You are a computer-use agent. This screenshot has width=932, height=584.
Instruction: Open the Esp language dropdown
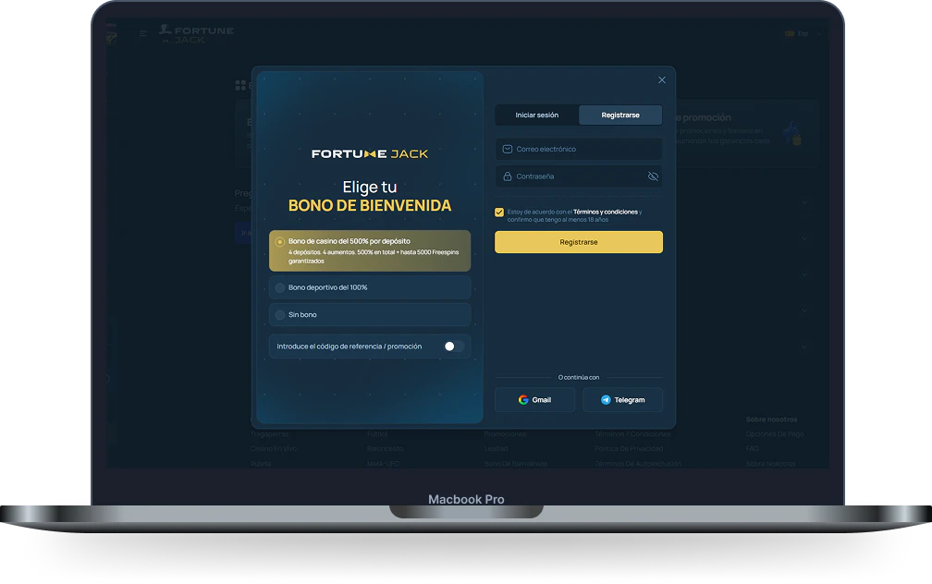[x=803, y=34]
